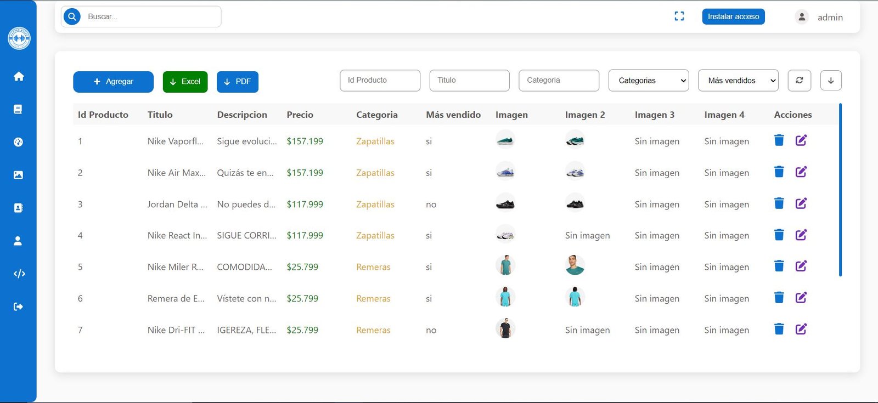Click the Precio column header

[300, 115]
